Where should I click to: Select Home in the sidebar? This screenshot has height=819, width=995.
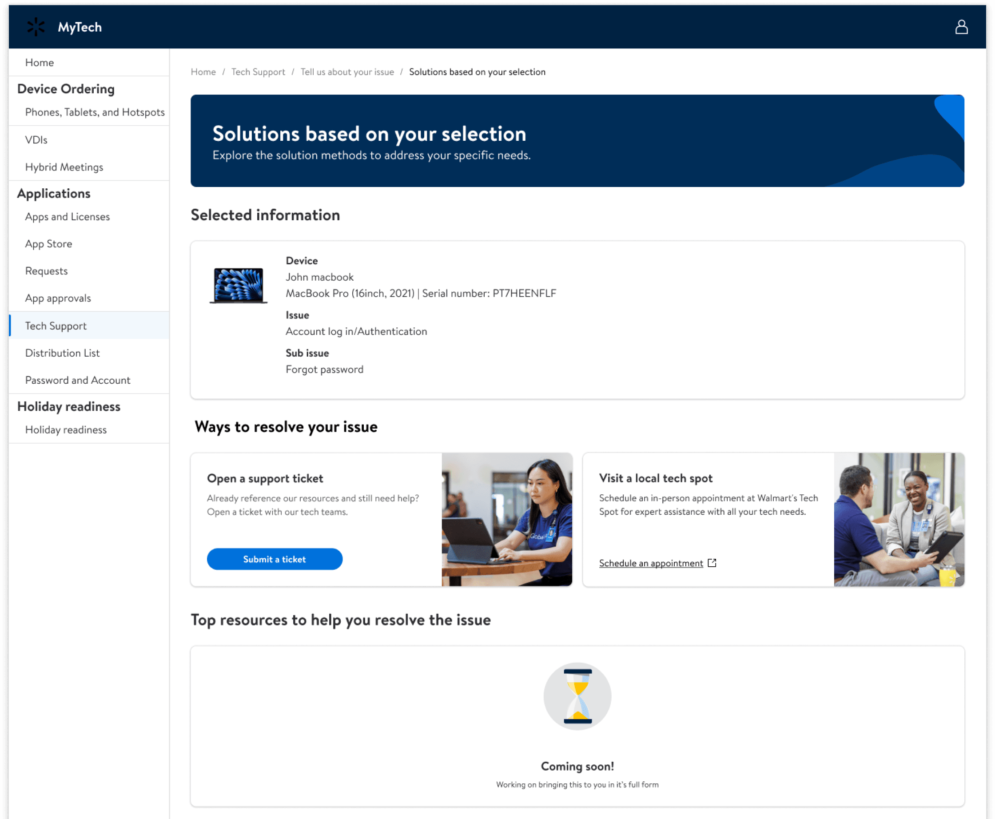(39, 62)
